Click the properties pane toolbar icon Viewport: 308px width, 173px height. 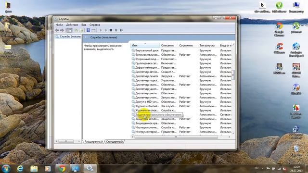click(x=93, y=30)
